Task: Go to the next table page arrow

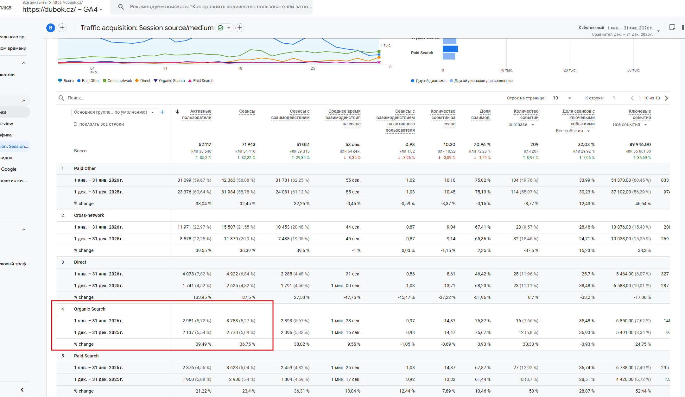Action: click(666, 98)
